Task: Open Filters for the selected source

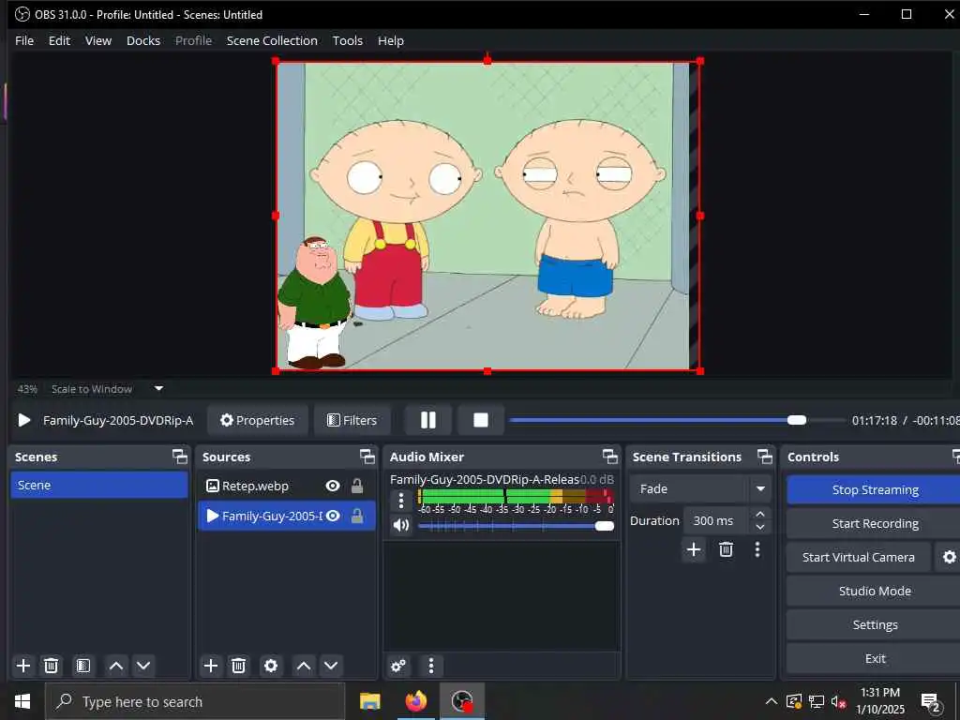Action: [x=352, y=420]
